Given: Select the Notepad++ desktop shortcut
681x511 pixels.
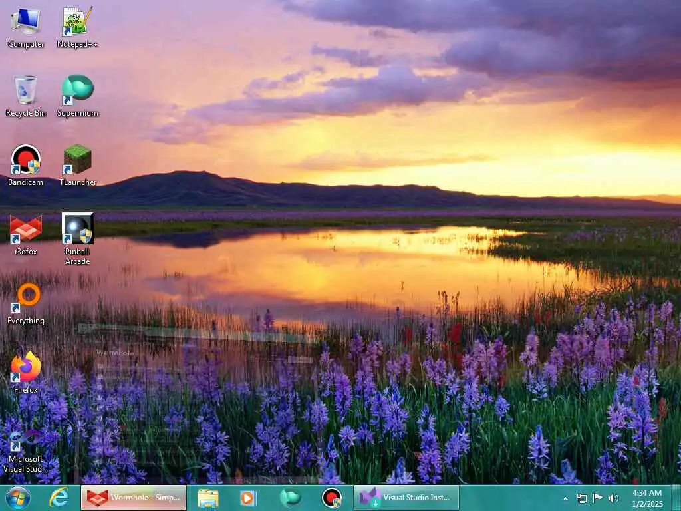Looking at the screenshot, I should 77,27.
